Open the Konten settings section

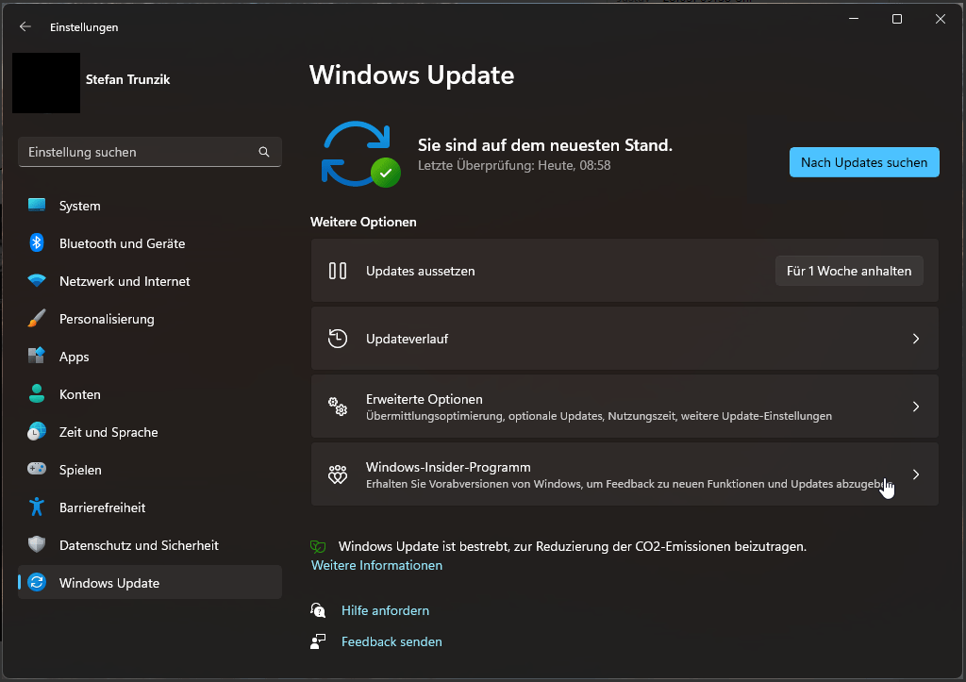coord(80,394)
